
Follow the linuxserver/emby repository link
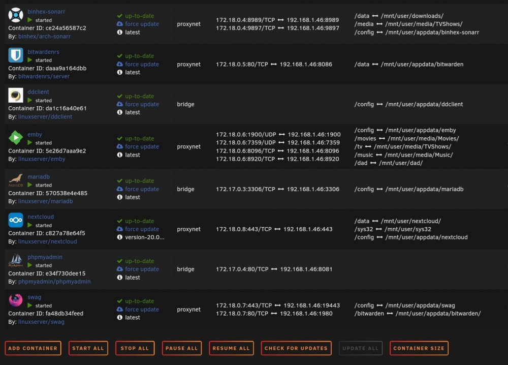pos(42,159)
